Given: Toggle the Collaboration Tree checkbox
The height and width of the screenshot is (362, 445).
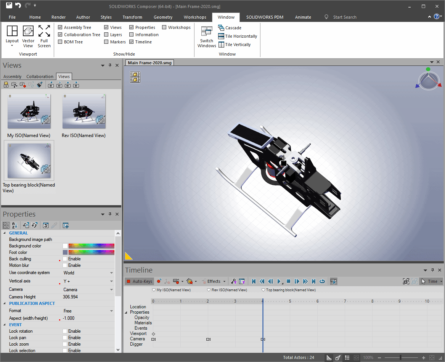Looking at the screenshot, I should pos(60,35).
